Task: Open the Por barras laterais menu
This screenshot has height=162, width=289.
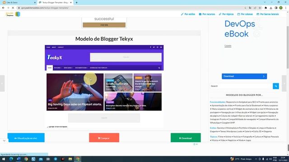Action: point(268,14)
